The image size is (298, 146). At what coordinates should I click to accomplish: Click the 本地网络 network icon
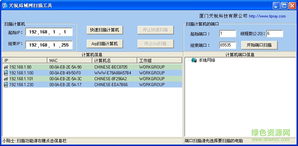(194, 60)
